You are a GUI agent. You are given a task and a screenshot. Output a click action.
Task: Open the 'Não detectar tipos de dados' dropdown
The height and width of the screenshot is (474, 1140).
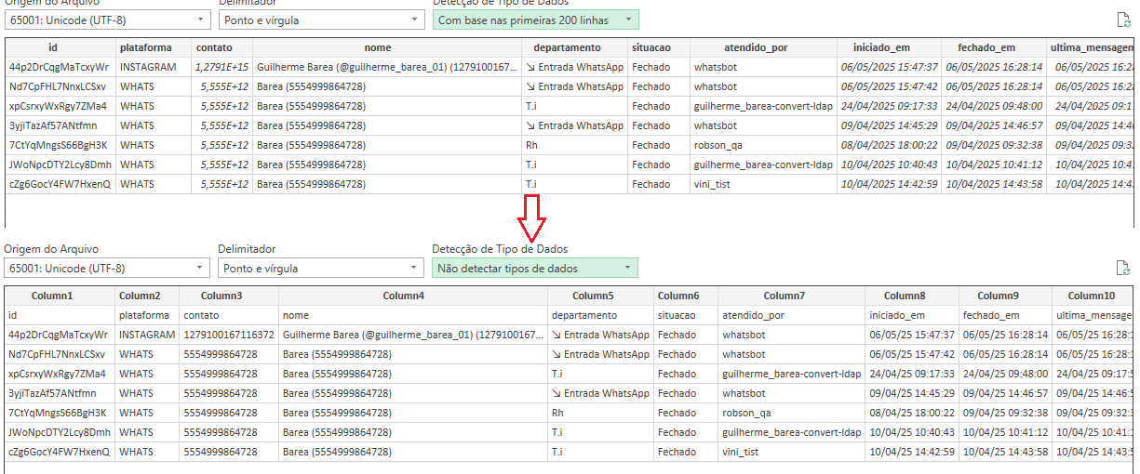pos(535,269)
